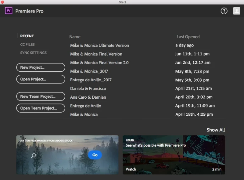Click Watch on the Learn card
Image resolution: width=244 pixels, height=180 pixels.
point(131,169)
